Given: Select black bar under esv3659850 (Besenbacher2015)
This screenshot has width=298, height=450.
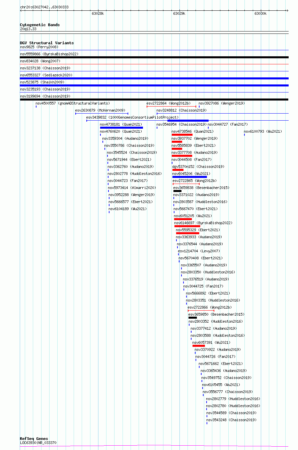Looking at the screenshot, I should click(x=193, y=318).
